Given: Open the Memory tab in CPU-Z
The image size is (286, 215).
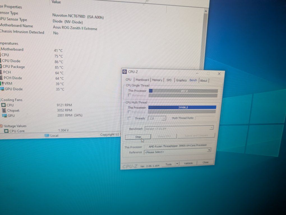Looking at the screenshot, I should click(x=157, y=80).
